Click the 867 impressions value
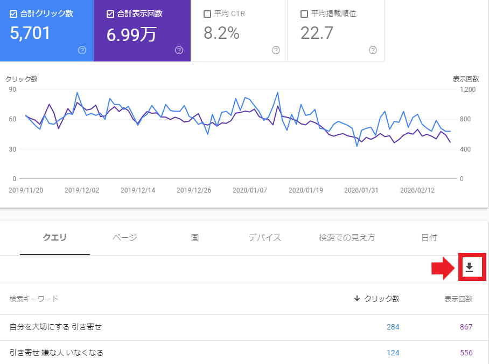The width and height of the screenshot is (489, 364). pyautogui.click(x=466, y=327)
